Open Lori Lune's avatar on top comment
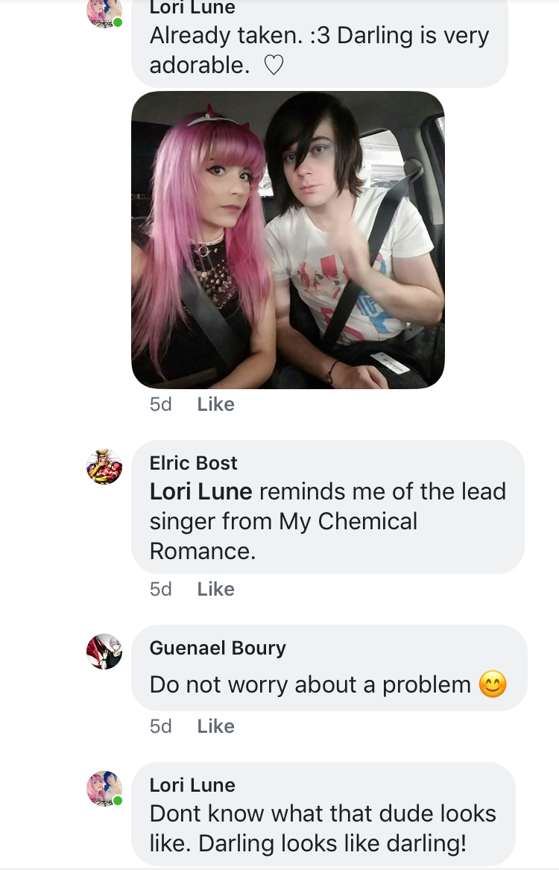 (x=104, y=11)
